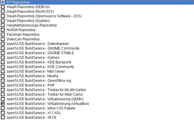Check the Packman Repository box
Image resolution: width=194 pixels, height=121 pixels.
pos(3,35)
